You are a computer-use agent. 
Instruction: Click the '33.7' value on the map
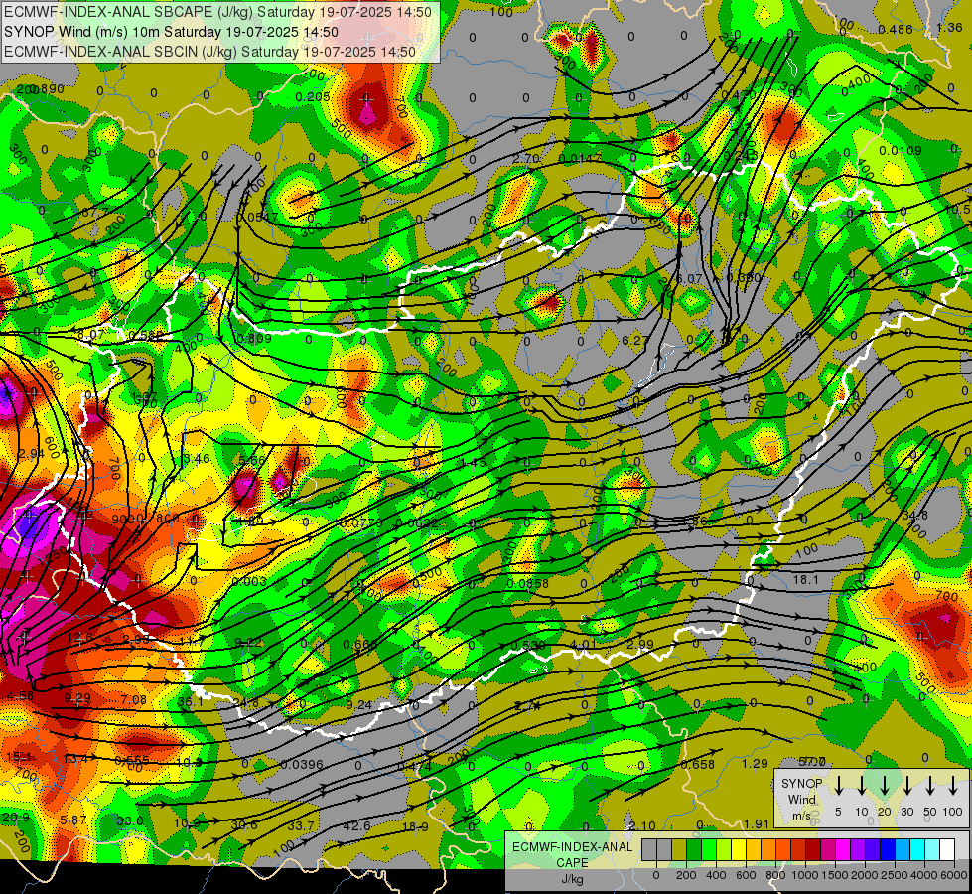coord(300,825)
